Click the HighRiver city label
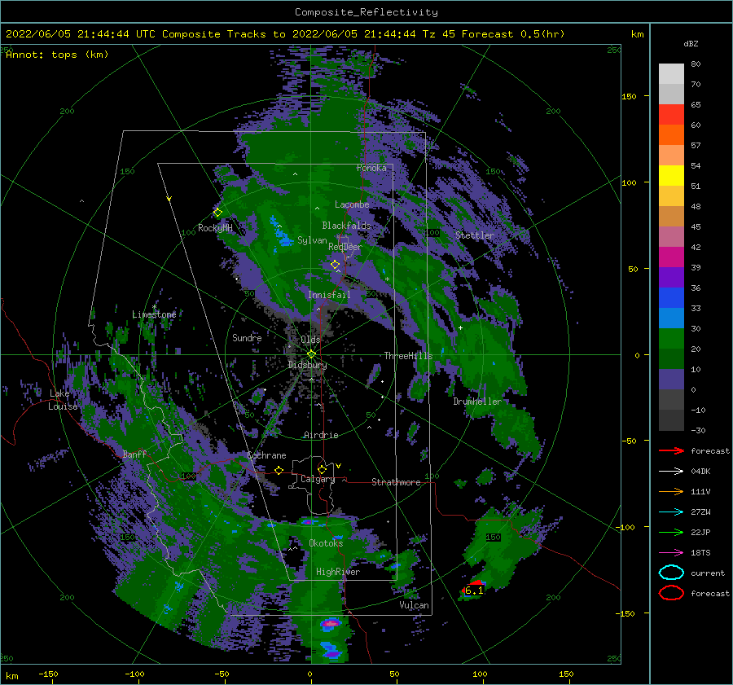The height and width of the screenshot is (685, 733). (338, 572)
